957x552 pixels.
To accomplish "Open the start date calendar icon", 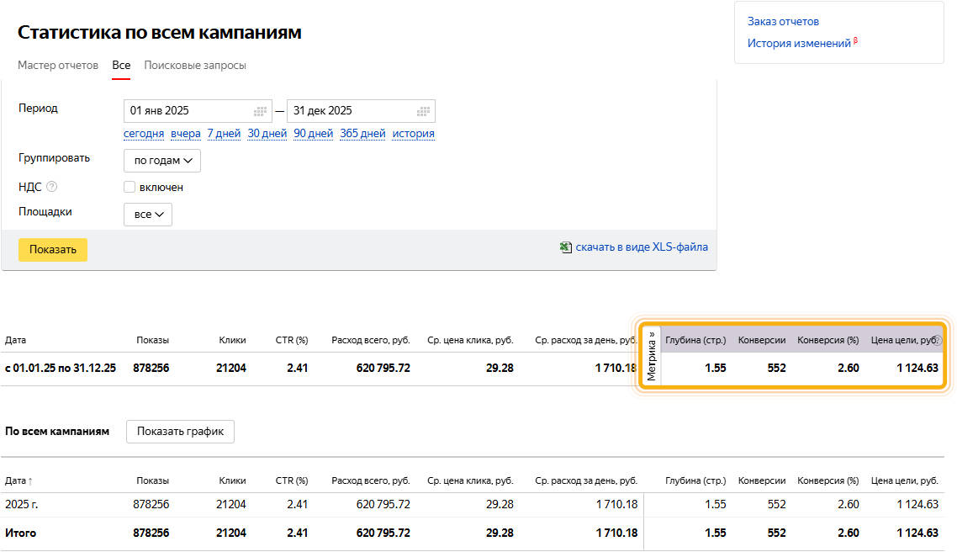I will coord(260,111).
